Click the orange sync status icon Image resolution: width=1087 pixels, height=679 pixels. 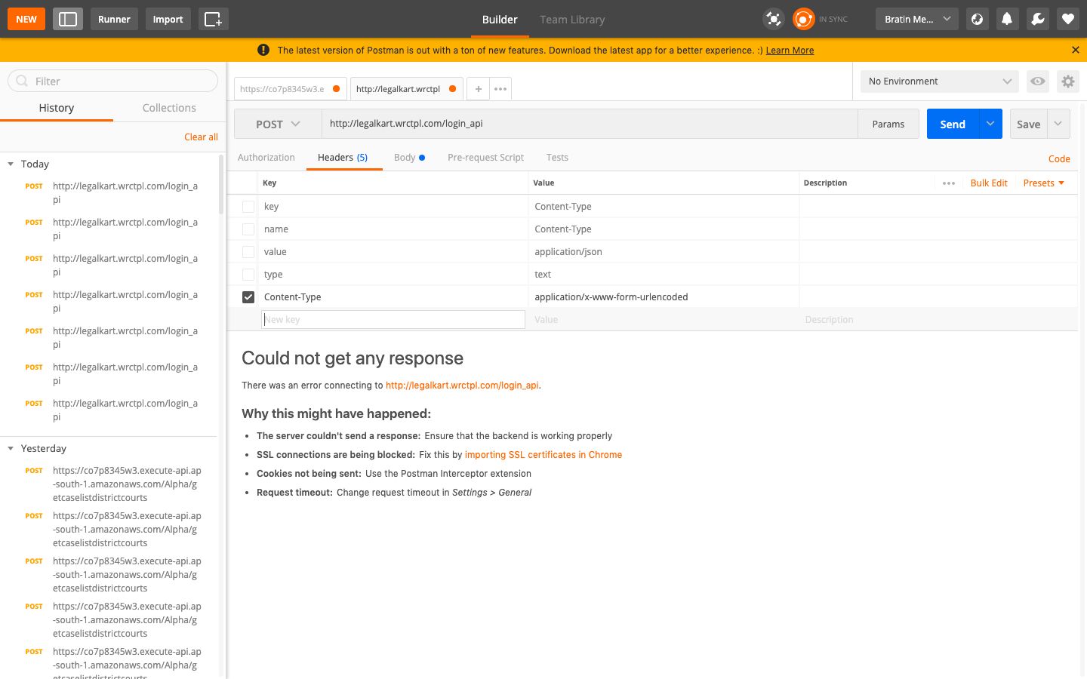point(804,19)
